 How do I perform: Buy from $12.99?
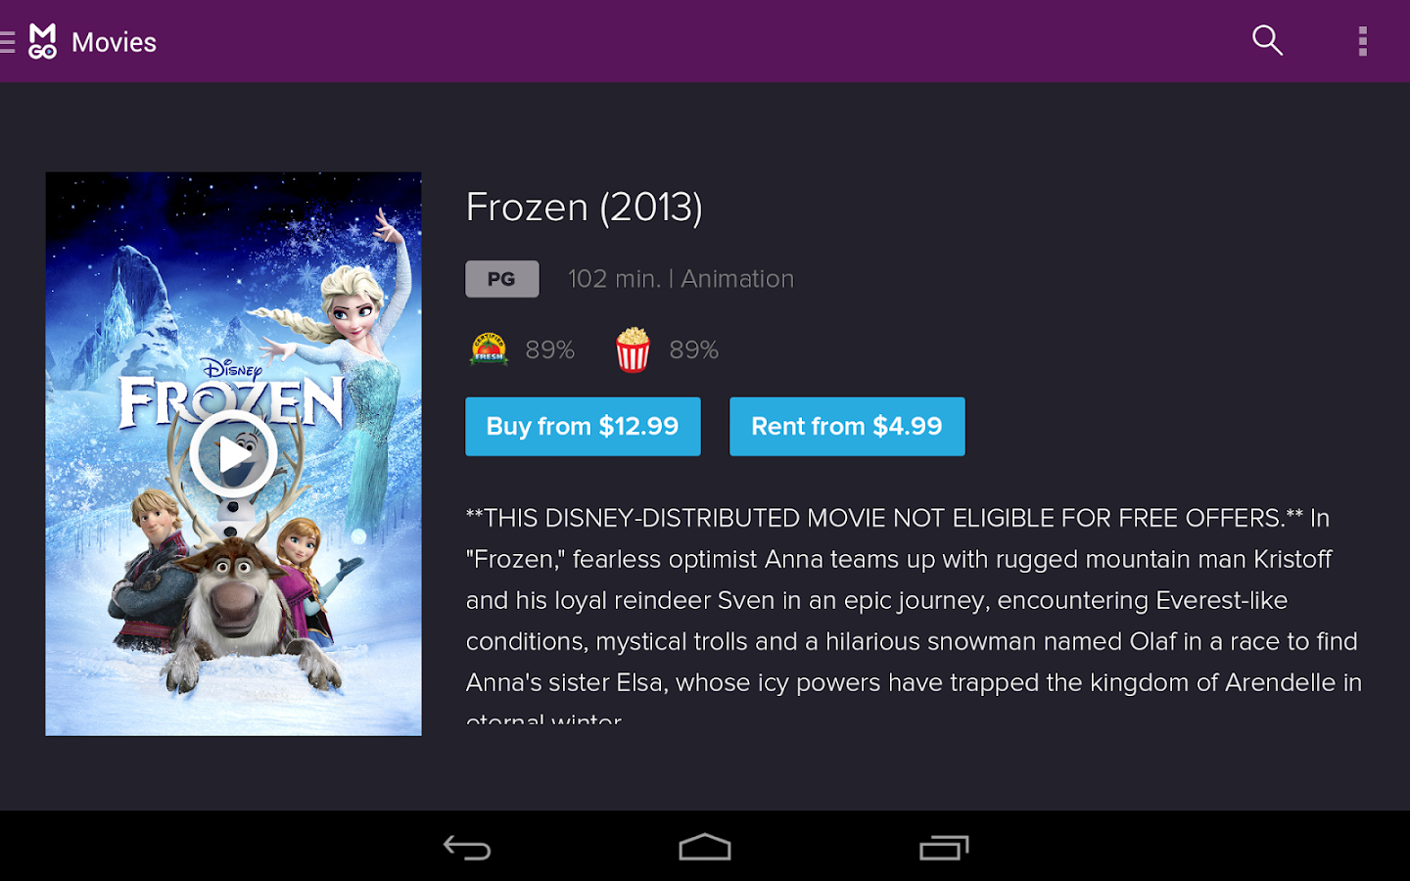pos(583,426)
